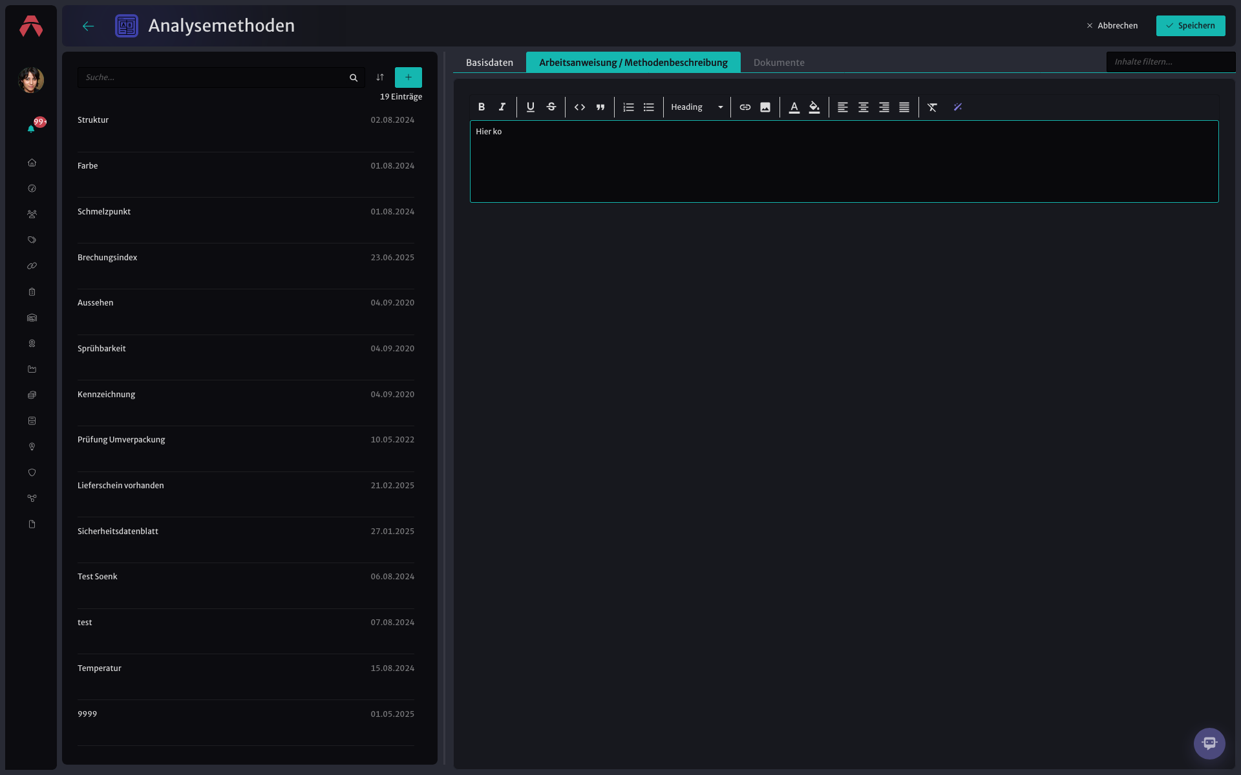Image resolution: width=1241 pixels, height=775 pixels.
Task: Center-align the text
Action: 864,107
